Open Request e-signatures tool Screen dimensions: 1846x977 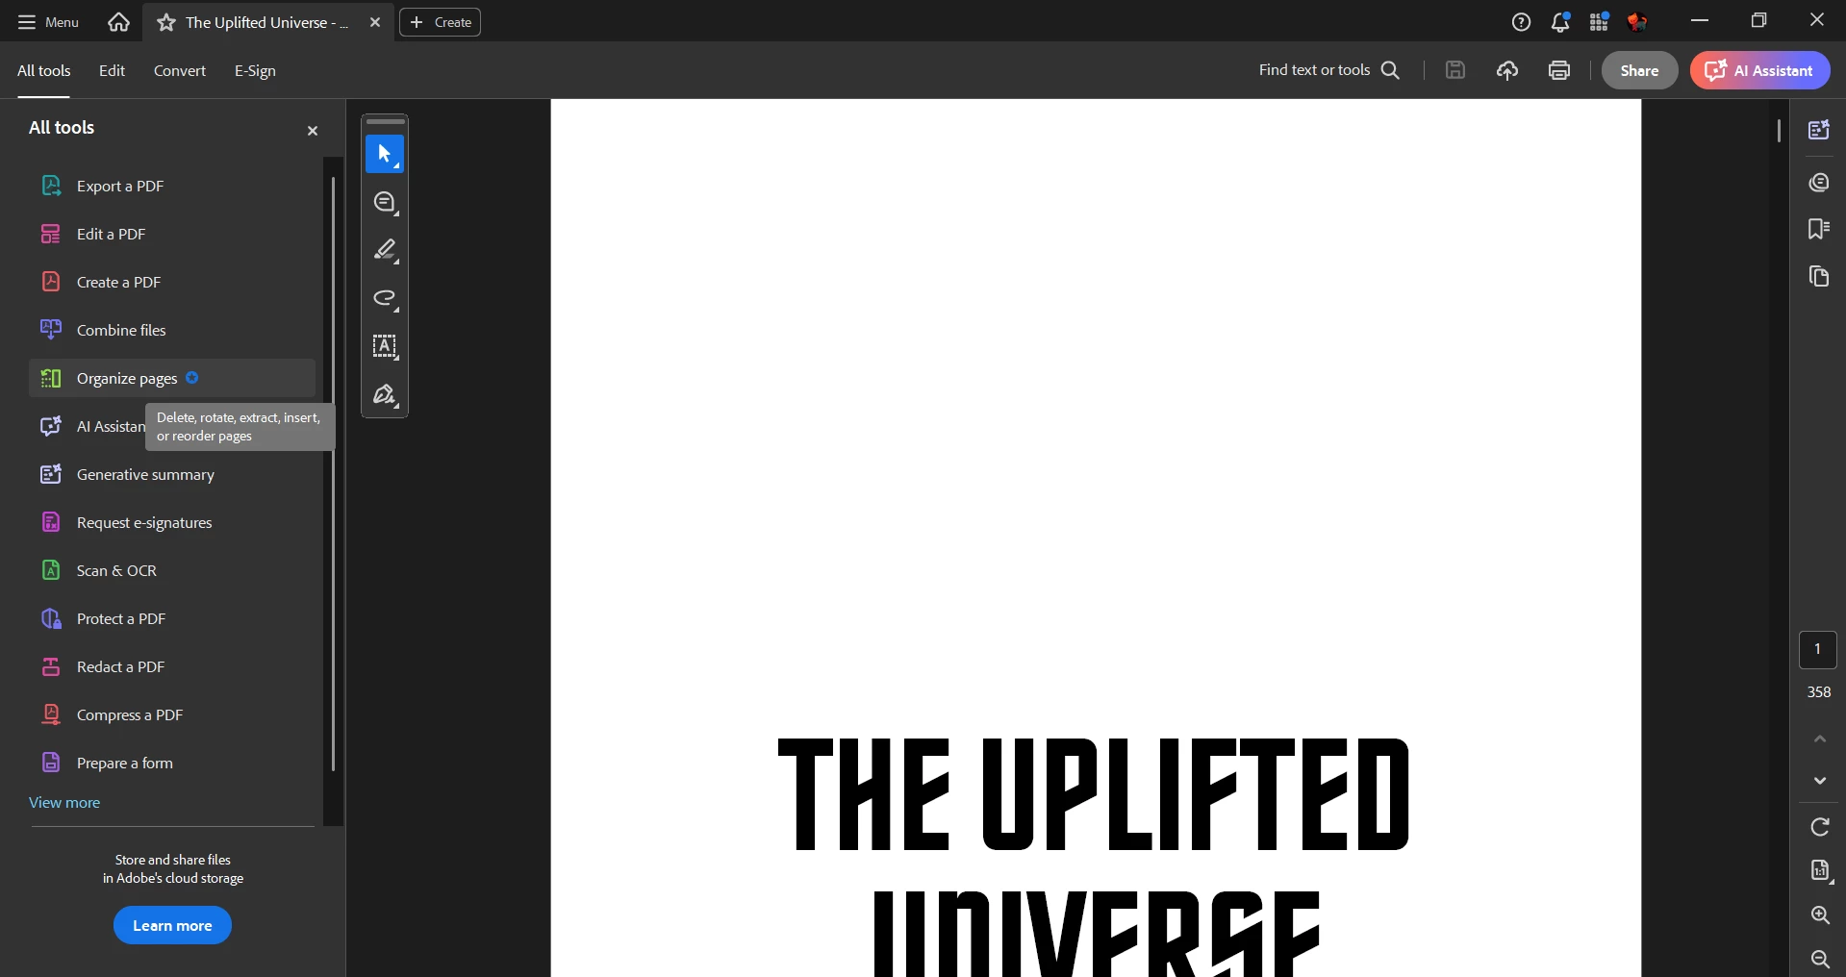tap(172, 522)
